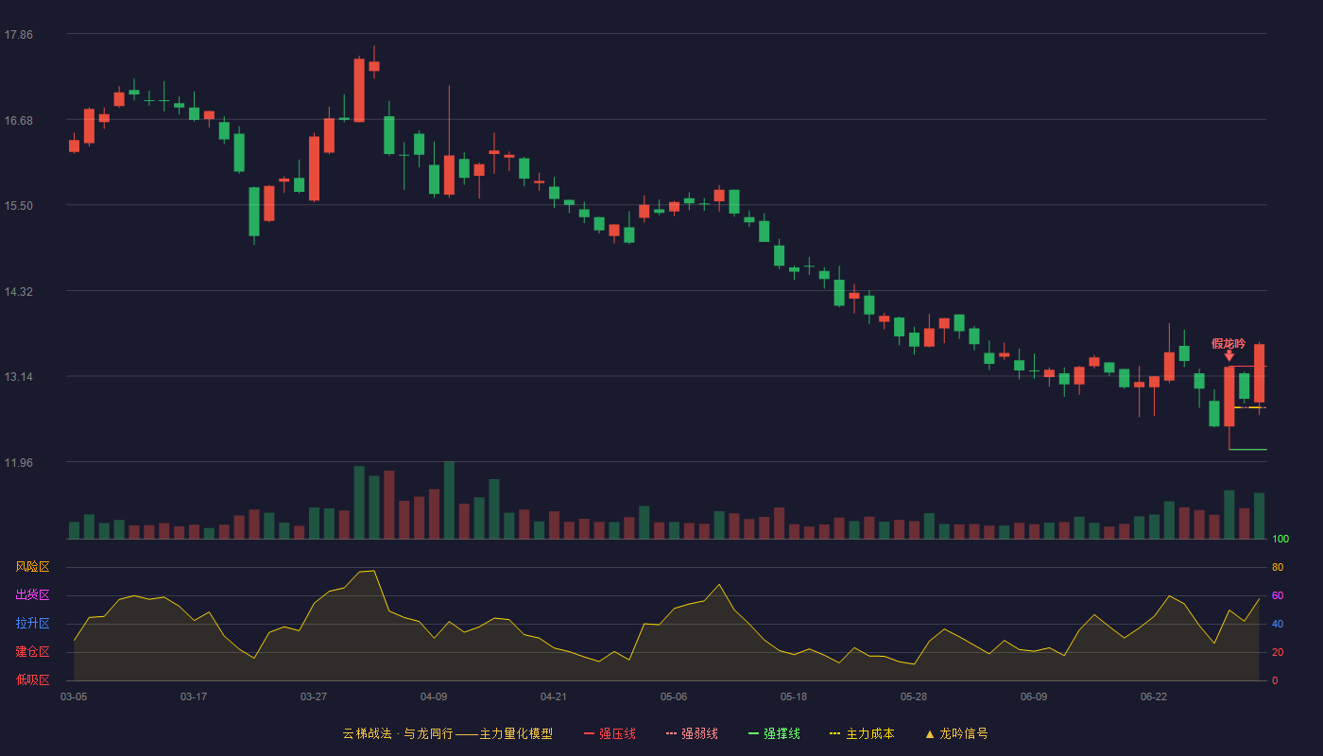Click the 05-06 date label

click(x=674, y=696)
